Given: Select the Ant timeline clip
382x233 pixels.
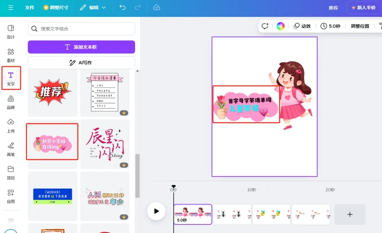Looking at the screenshot, I should 232,214.
